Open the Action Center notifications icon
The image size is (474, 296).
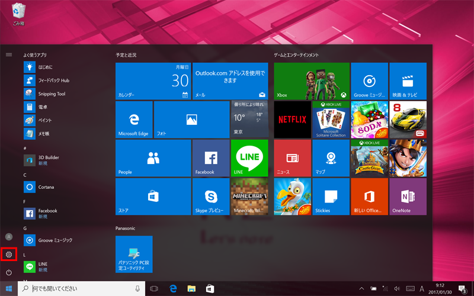point(462,289)
